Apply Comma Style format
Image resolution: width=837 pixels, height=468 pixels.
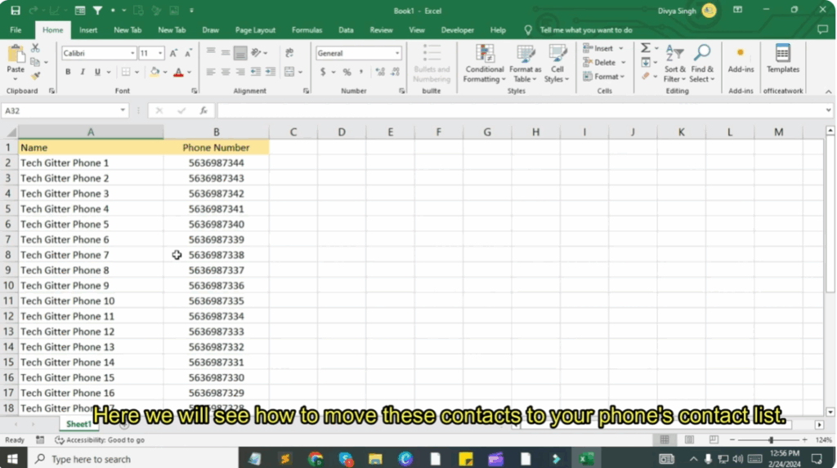pyautogui.click(x=361, y=72)
